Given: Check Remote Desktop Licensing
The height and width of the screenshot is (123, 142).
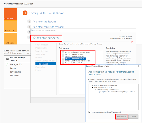Looking at the screenshot, I should tap(63, 57).
